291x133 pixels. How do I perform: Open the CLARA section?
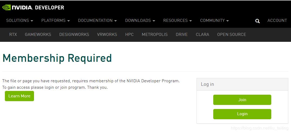coord(202,35)
